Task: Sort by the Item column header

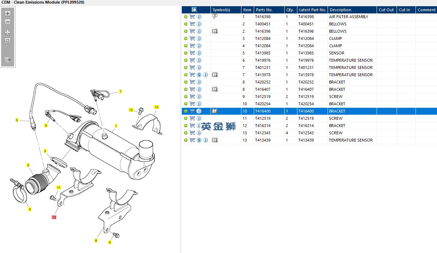Action: tap(247, 10)
